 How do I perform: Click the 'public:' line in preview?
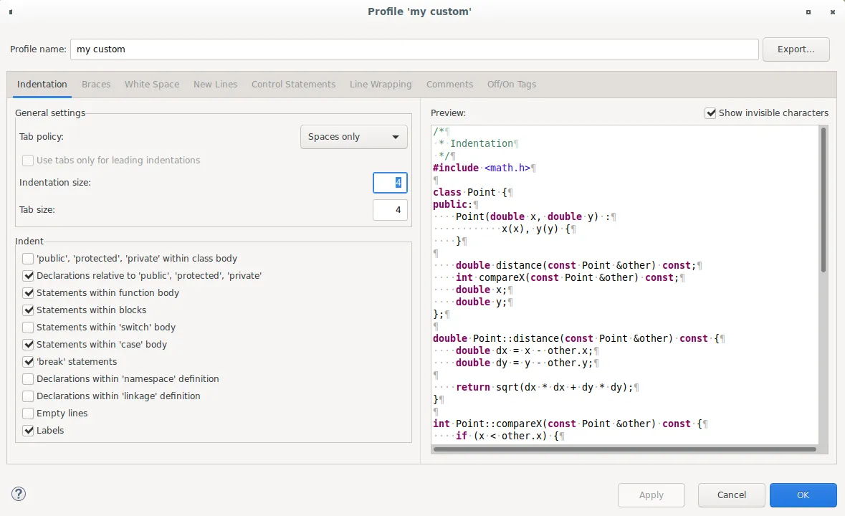455,205
